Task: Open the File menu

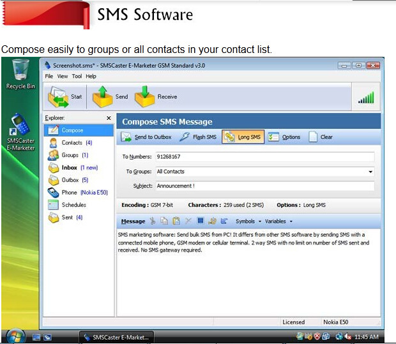Action: (x=49, y=76)
